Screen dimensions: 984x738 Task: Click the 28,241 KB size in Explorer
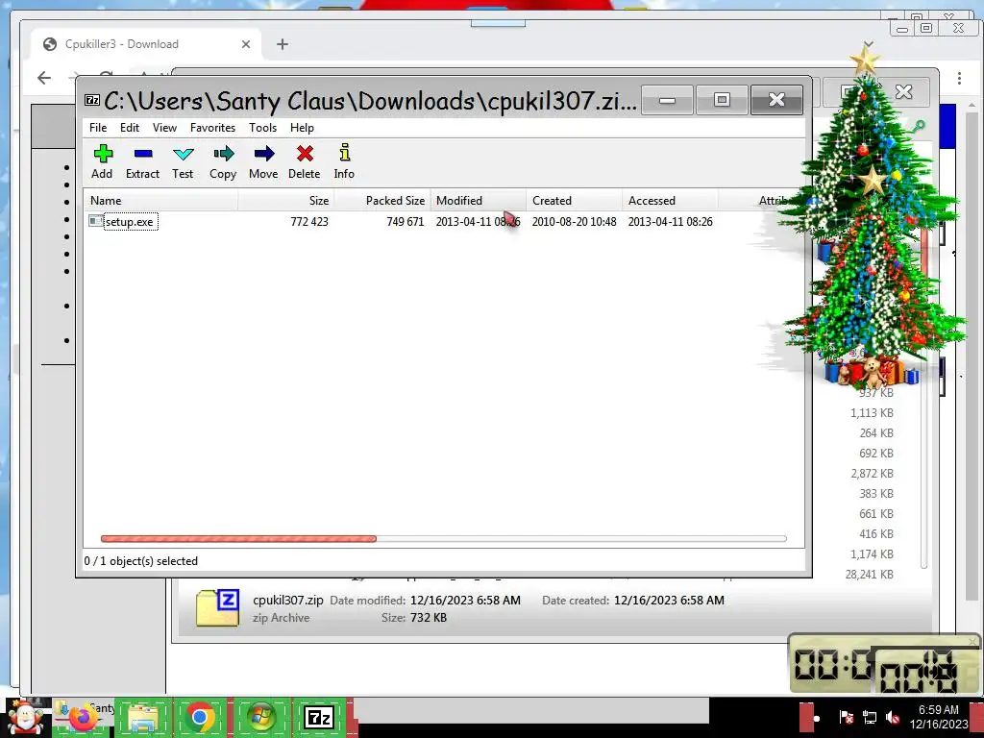click(x=869, y=575)
